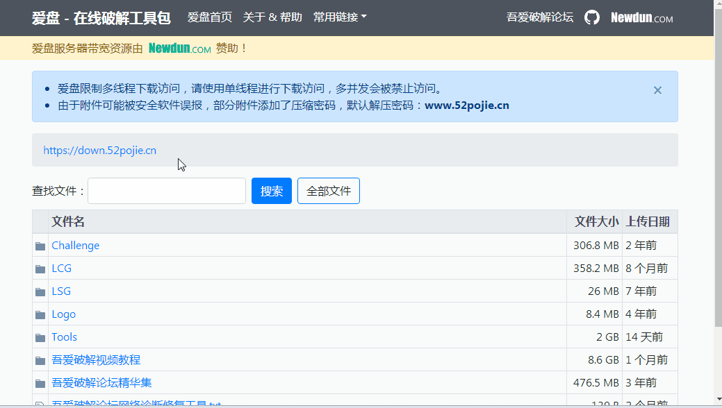Open the GitHub icon in navbar
The width and height of the screenshot is (722, 408).
591,17
